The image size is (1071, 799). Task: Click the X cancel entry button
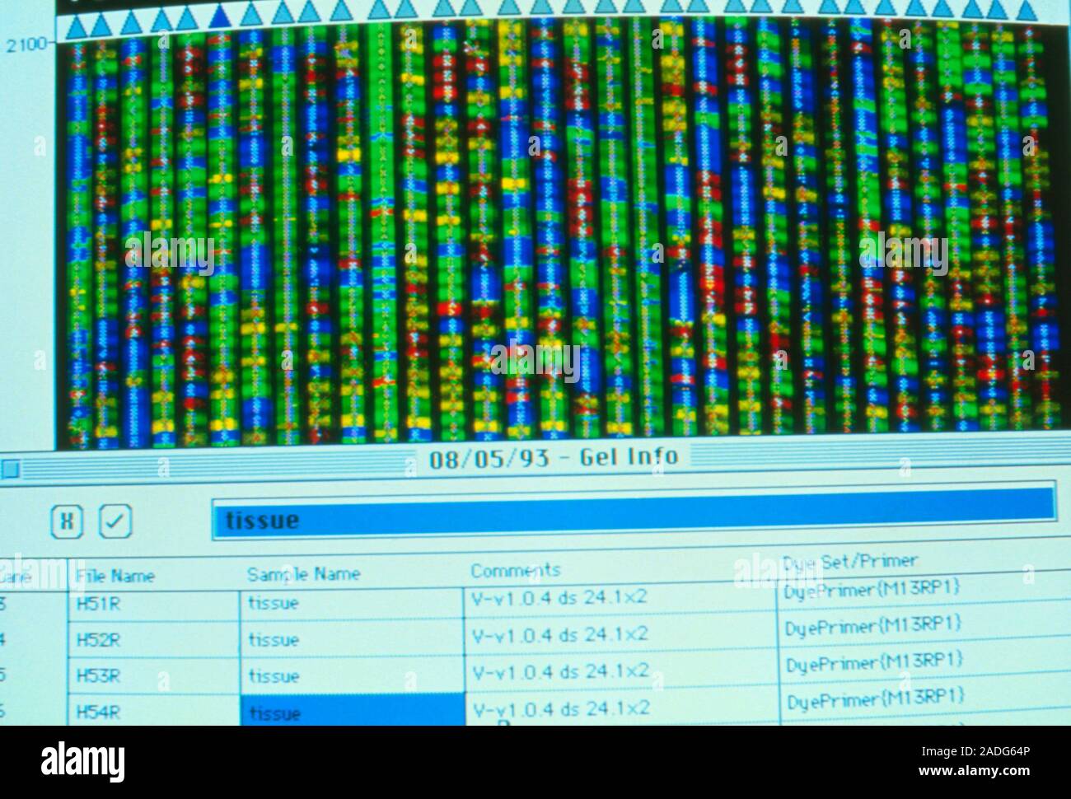[67, 521]
